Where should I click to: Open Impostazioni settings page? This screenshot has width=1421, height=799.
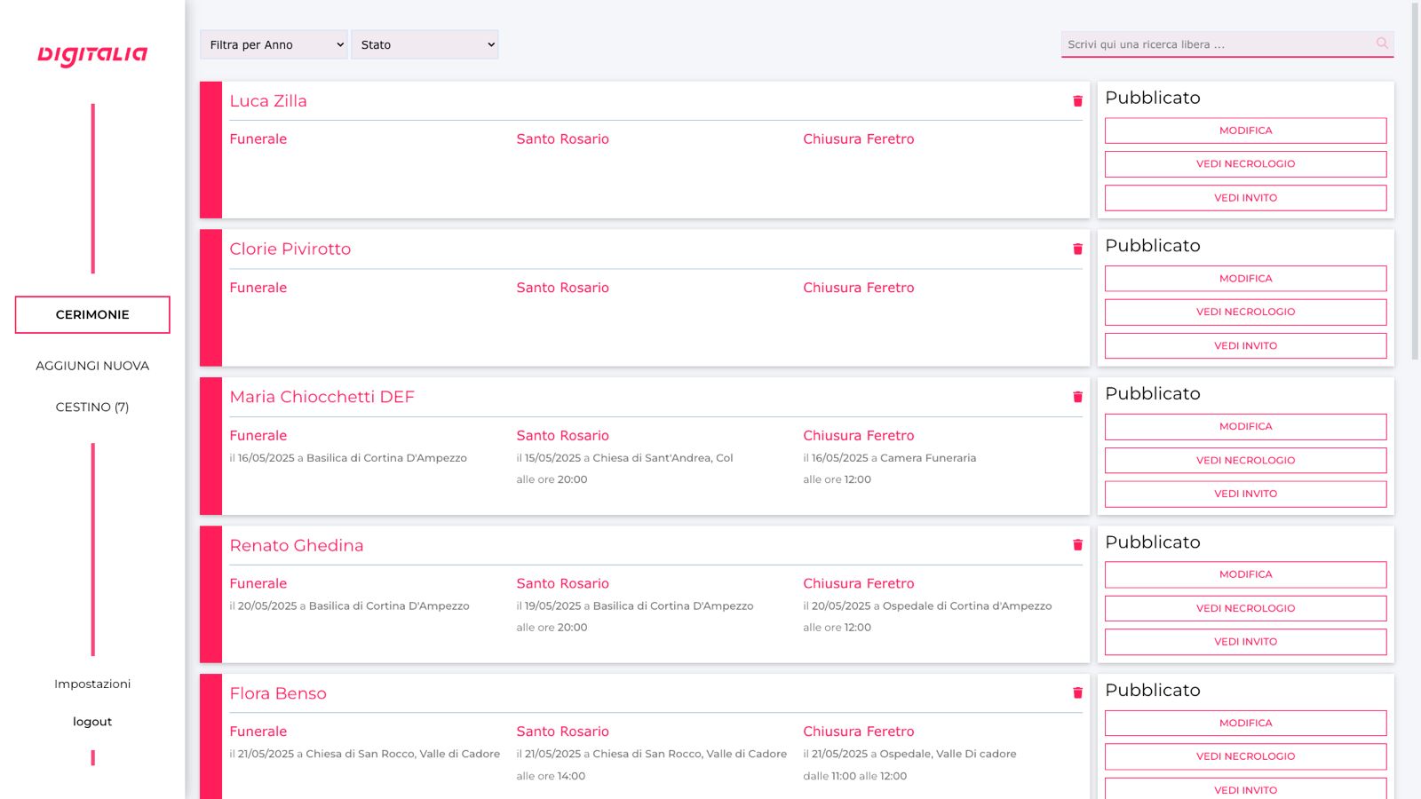point(92,684)
